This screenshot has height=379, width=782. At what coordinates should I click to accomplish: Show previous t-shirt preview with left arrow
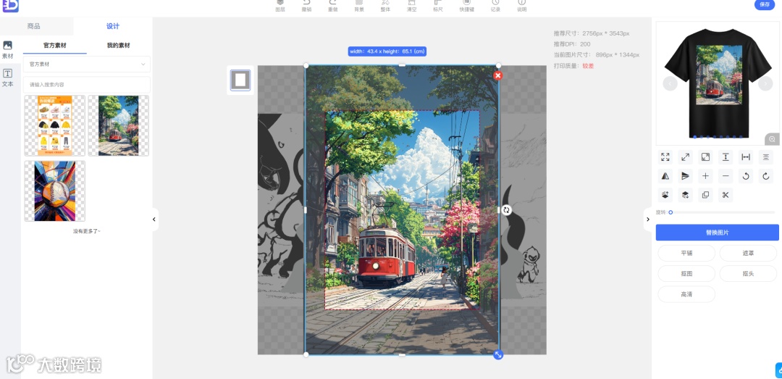tap(670, 83)
